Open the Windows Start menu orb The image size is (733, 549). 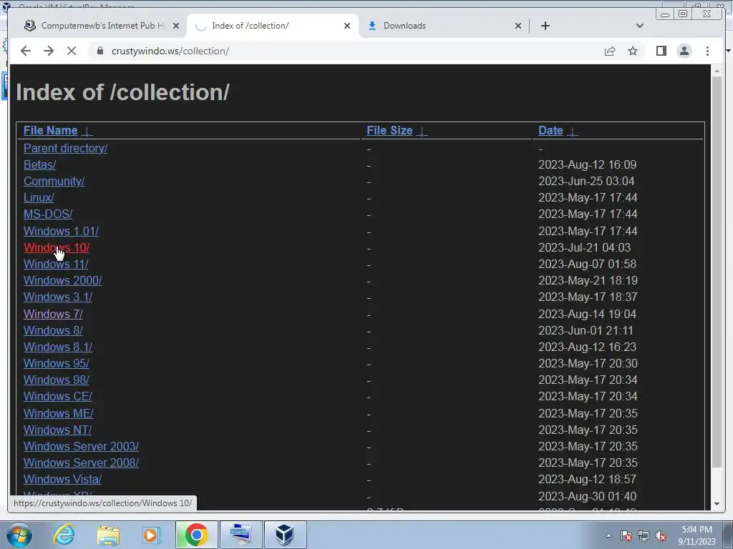coord(19,535)
